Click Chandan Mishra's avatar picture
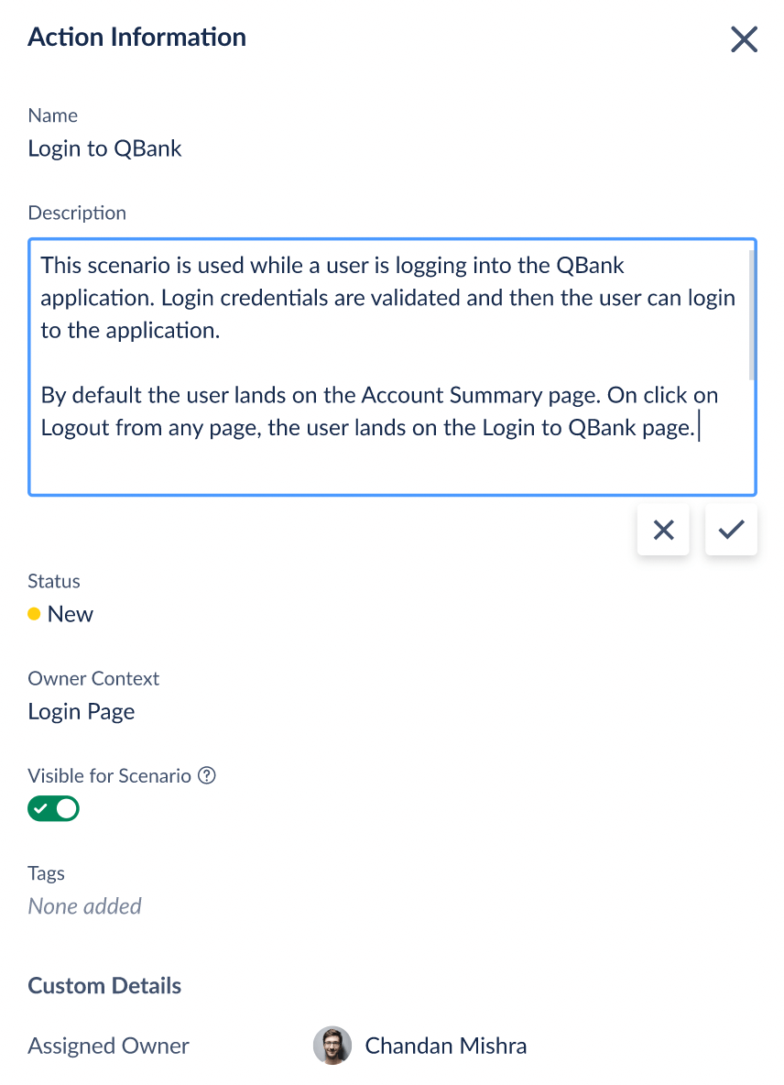Viewport: 784px width, 1085px height. pyautogui.click(x=332, y=1046)
